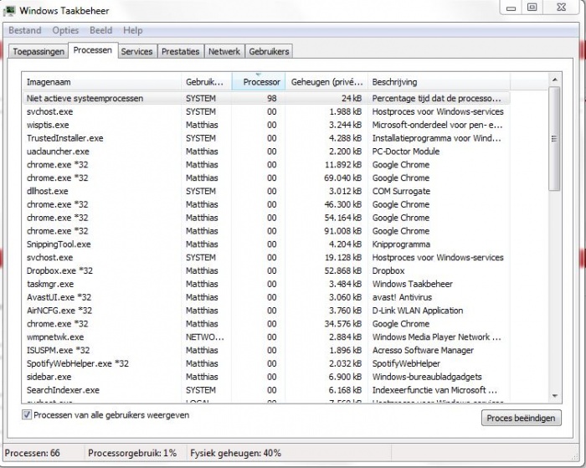Switch to the Services tab

point(136,51)
